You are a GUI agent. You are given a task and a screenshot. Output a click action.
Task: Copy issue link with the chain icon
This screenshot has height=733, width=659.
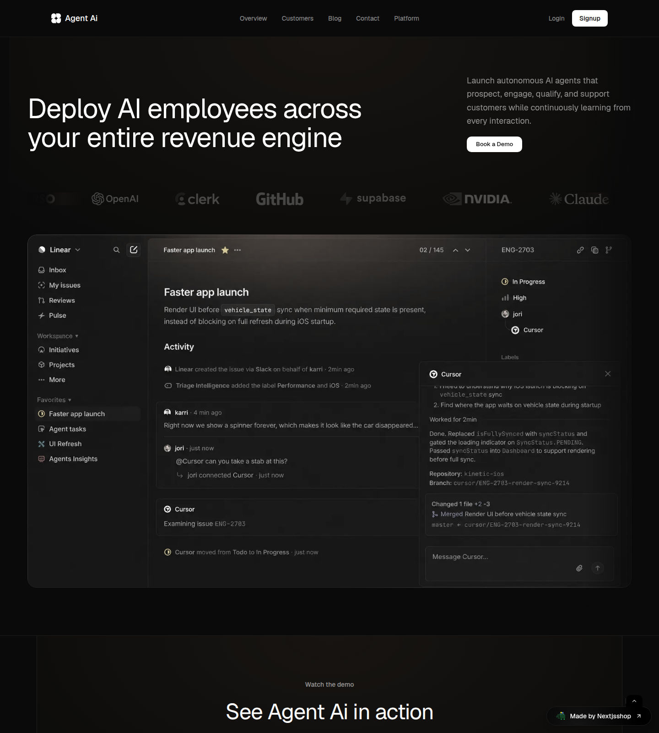pyautogui.click(x=580, y=250)
